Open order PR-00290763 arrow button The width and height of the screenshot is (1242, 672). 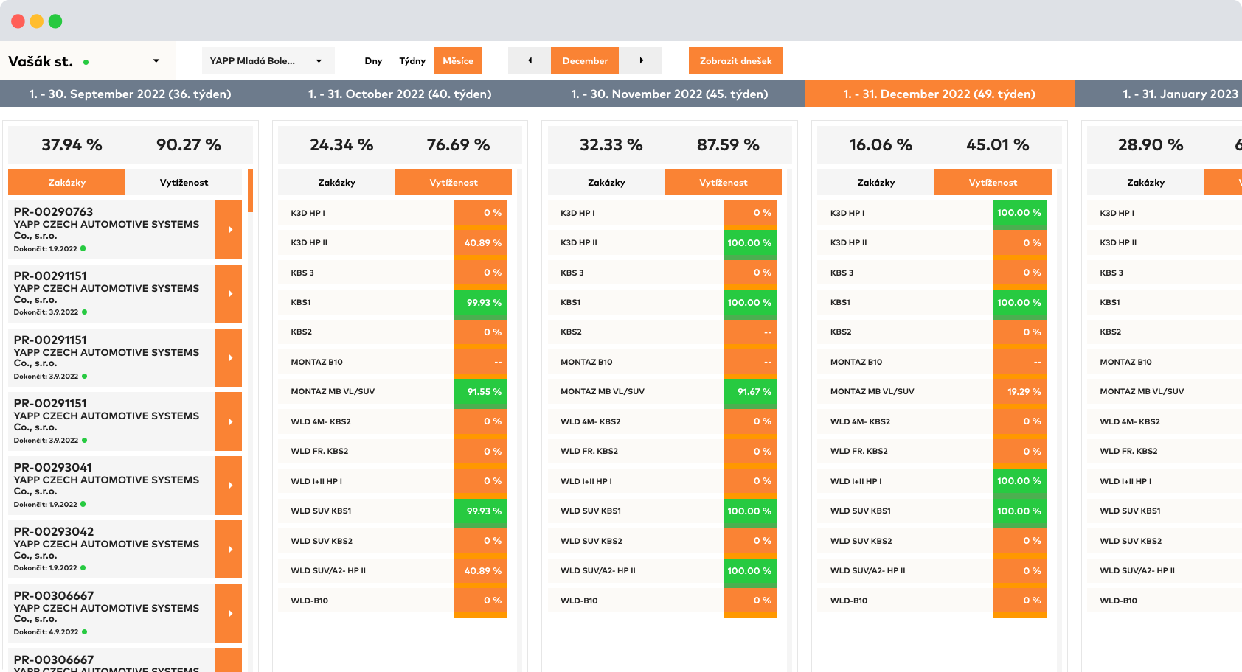click(x=229, y=230)
